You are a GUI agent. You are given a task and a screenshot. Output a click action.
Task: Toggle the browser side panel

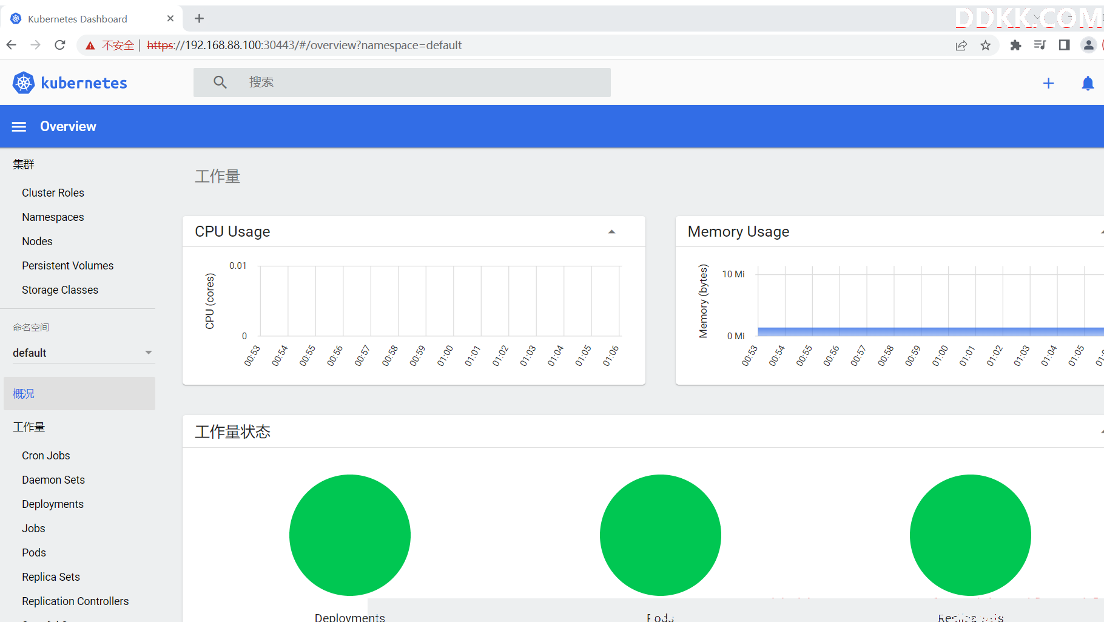(x=1064, y=45)
